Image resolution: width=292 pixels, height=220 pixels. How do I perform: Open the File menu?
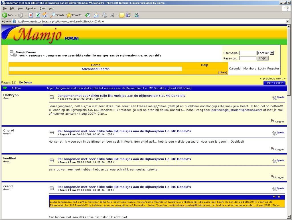(x=5, y=8)
